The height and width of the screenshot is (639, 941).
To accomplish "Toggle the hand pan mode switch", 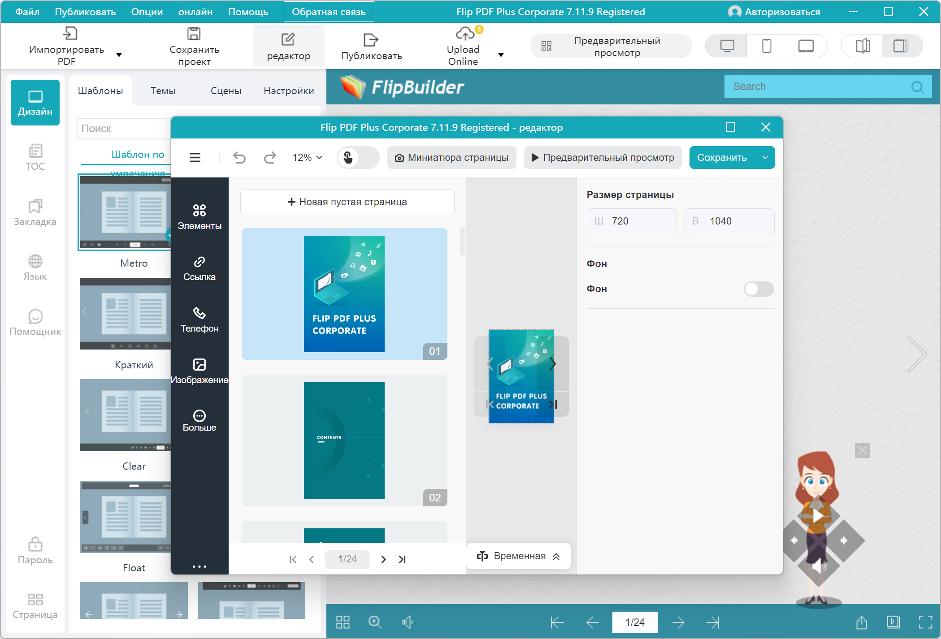I will [358, 158].
